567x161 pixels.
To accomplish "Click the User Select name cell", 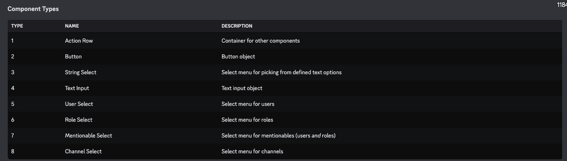I will [x=79, y=104].
